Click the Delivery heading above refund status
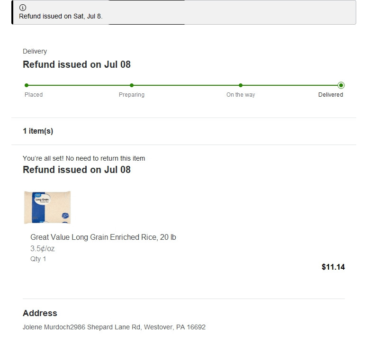Viewport: 379px width, 363px height. 35,51
